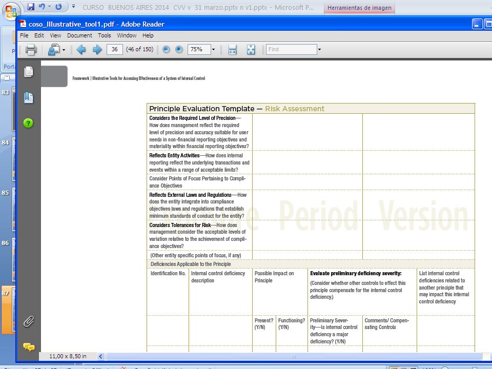This screenshot has width=492, height=369.
Task: Zoom in with the plus button
Action: 179,49
